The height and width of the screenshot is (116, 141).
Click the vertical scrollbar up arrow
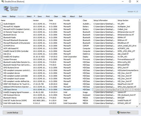click(140, 20)
